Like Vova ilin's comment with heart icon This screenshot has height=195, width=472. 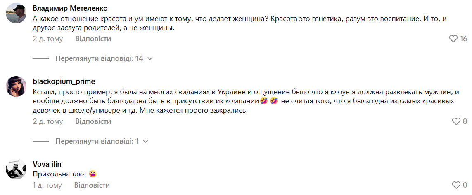pyautogui.click(x=456, y=185)
